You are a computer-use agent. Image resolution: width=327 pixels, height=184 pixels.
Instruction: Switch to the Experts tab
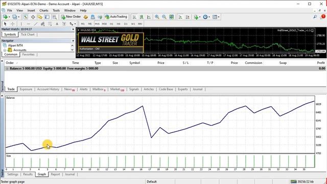[183, 89]
